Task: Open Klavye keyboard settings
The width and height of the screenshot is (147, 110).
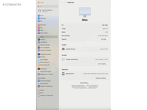Action: pyautogui.click(x=41, y=90)
